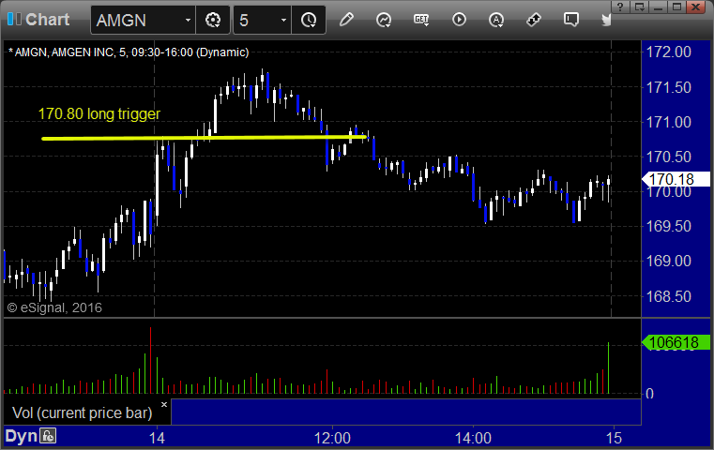Click the date 14 time axis label
This screenshot has height=450, width=714.
157,438
